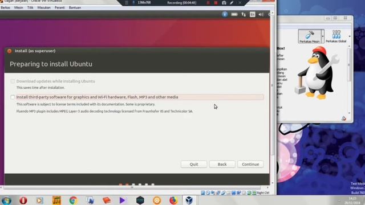Stop the screen recording
Viewport: 365px width, 205px height.
tap(216, 3)
